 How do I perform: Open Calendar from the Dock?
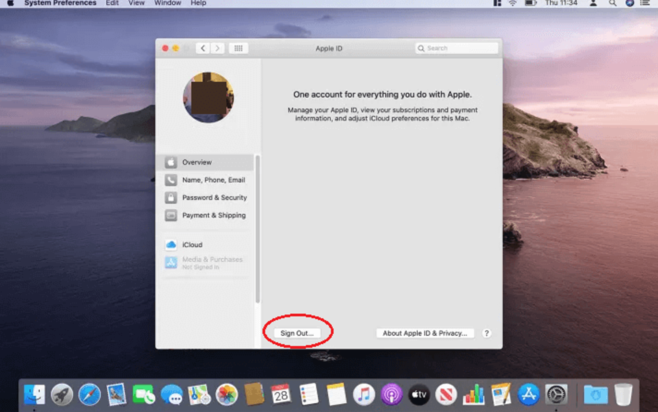tap(281, 395)
